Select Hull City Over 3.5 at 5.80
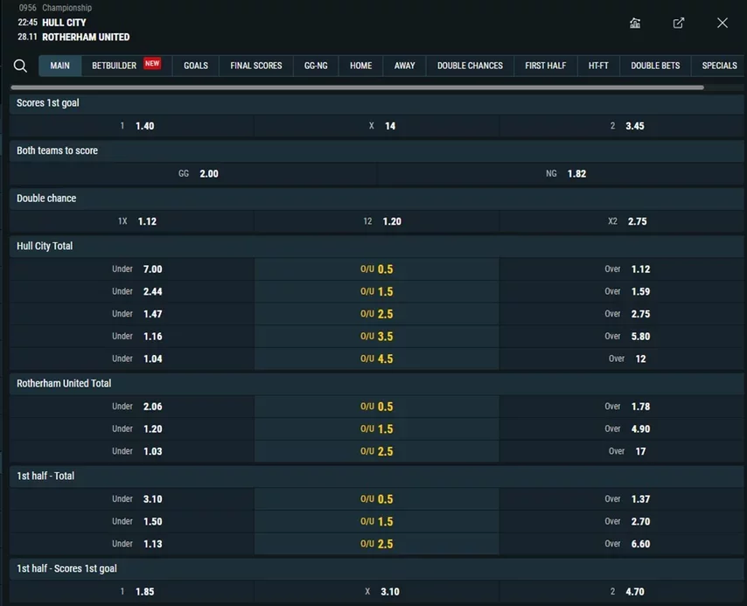747x606 pixels. pyautogui.click(x=622, y=337)
